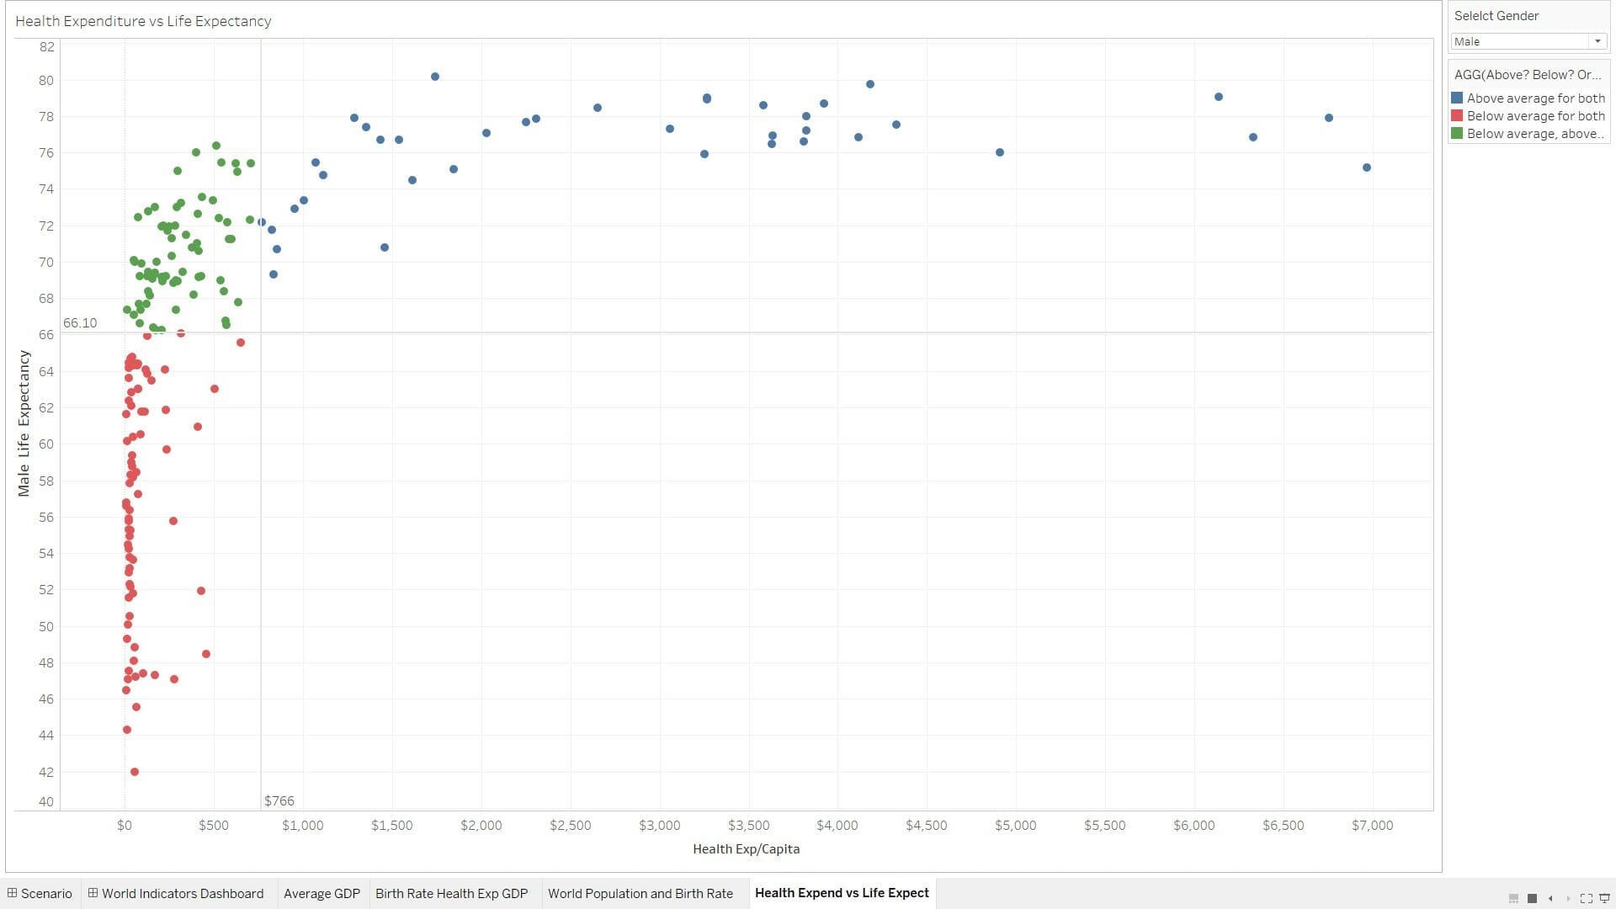Switch to the Average GDP sheet
1616x909 pixels.
pyautogui.click(x=322, y=893)
